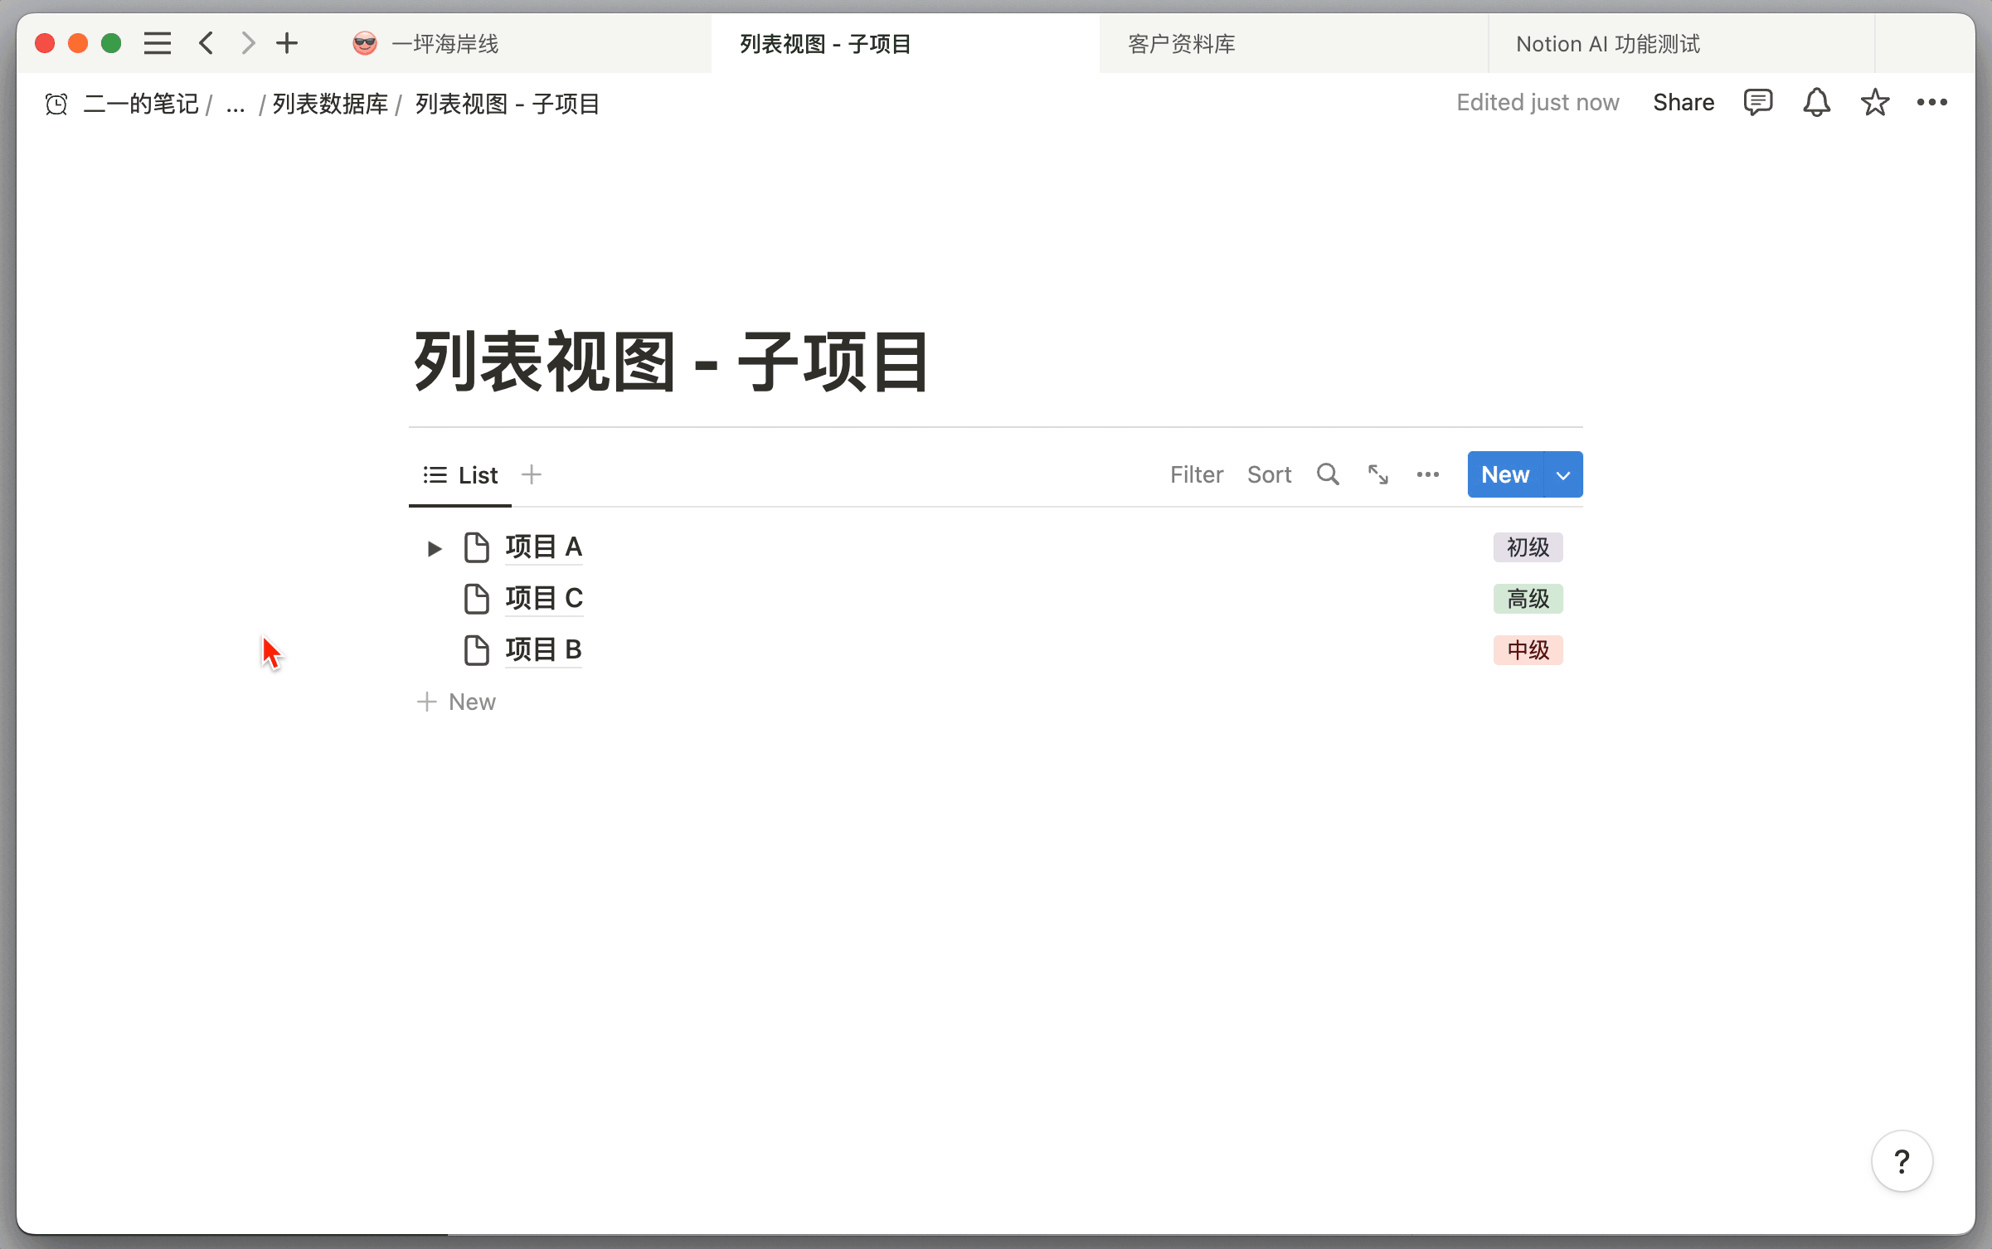The image size is (1992, 1249).
Task: Favorite the page with the star
Action: point(1874,102)
